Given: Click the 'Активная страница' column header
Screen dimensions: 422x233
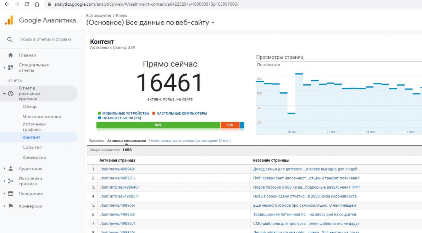Looking at the screenshot, I should 117,160.
